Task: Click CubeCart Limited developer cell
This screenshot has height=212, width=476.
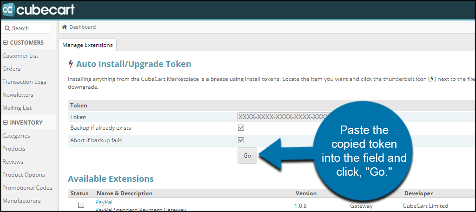Action: [426, 205]
